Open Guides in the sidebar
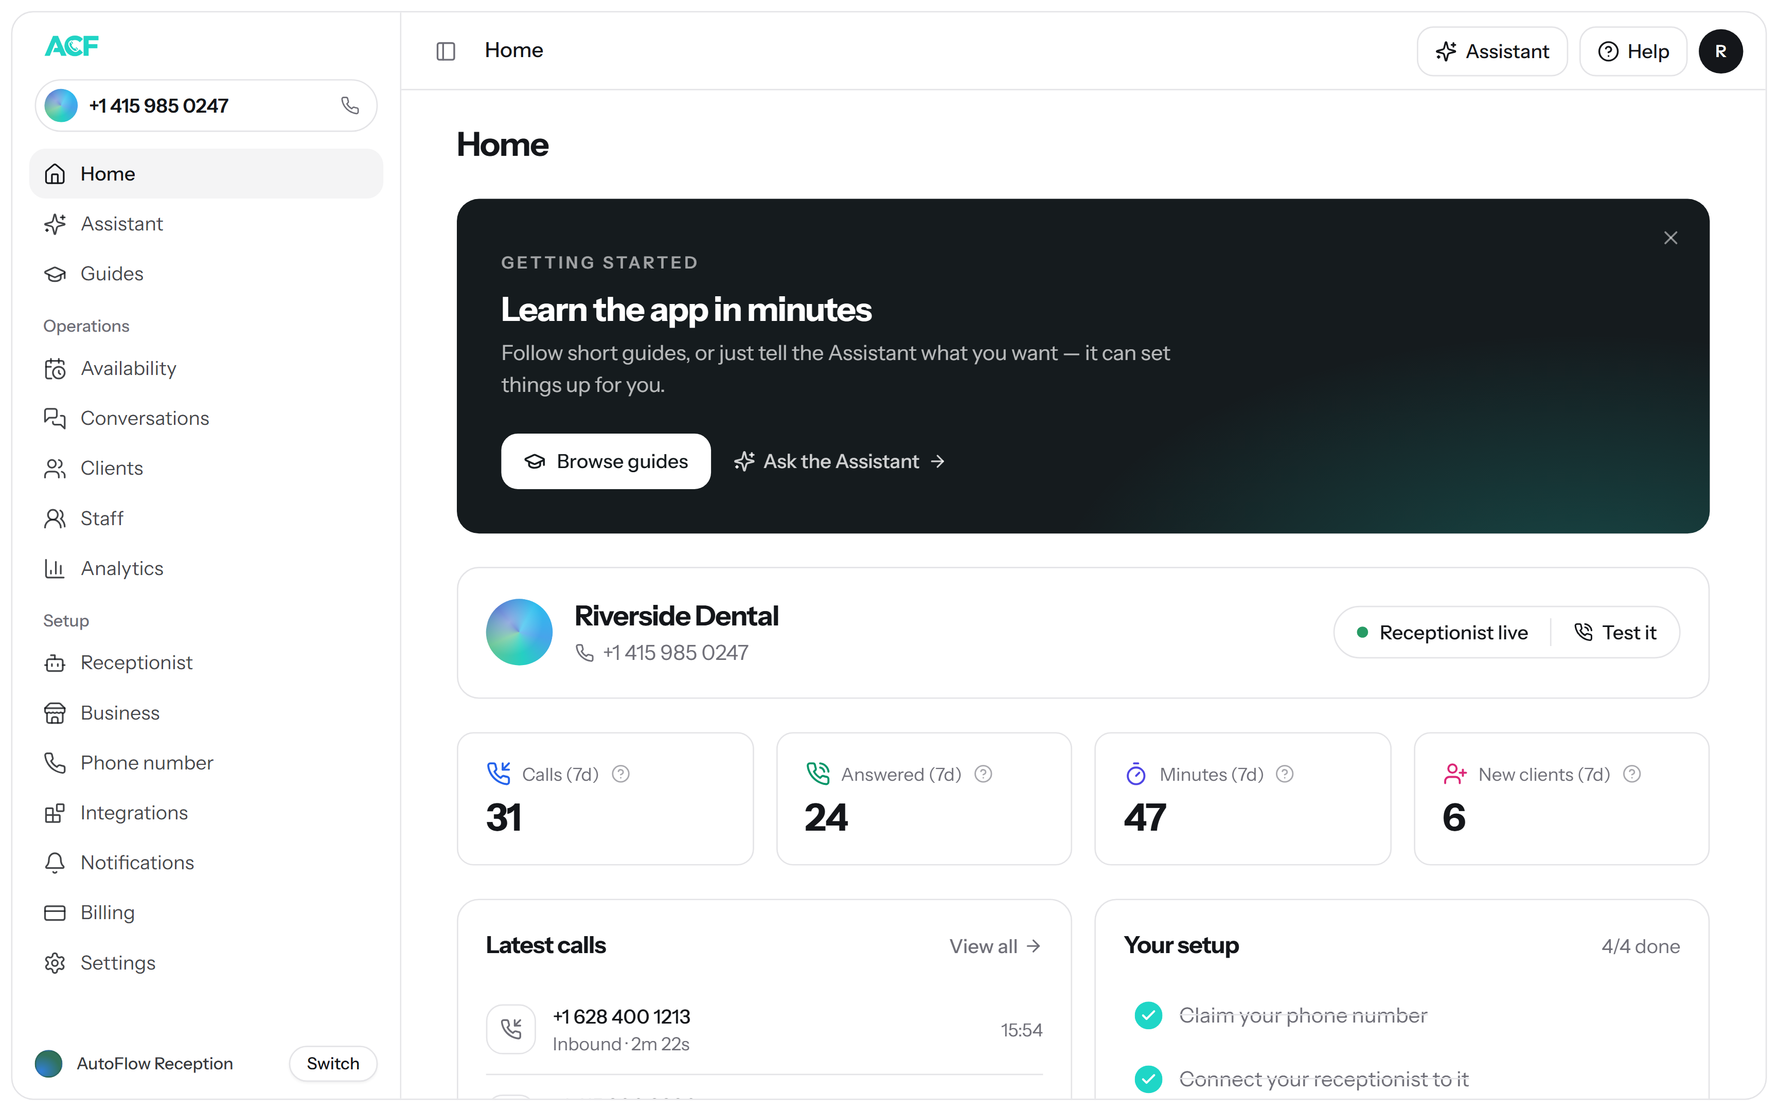 (206, 273)
